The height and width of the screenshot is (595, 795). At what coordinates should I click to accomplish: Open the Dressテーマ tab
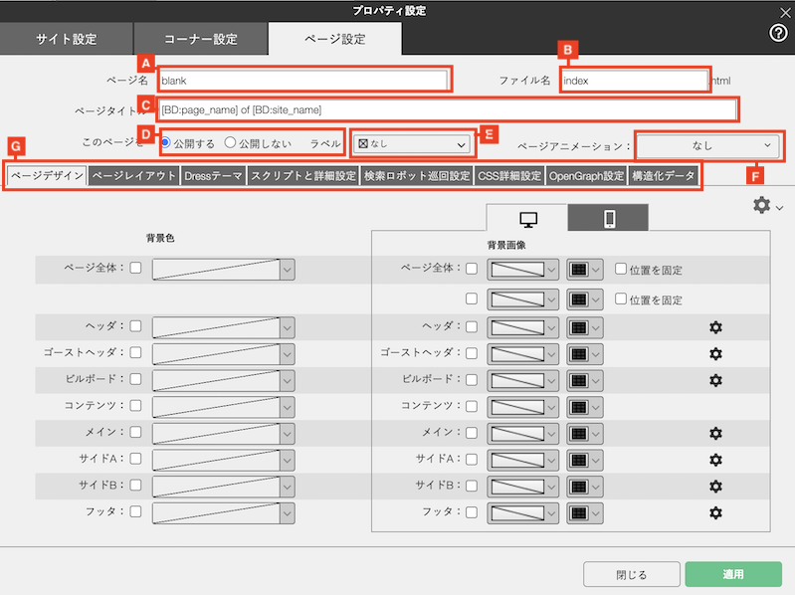point(214,177)
